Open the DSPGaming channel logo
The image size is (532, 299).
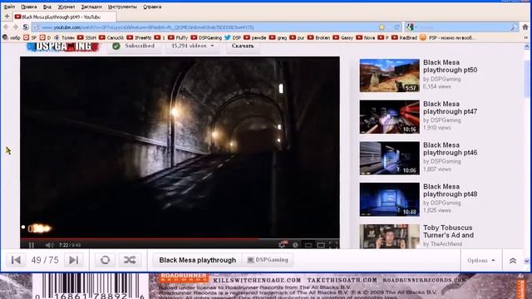(62, 47)
